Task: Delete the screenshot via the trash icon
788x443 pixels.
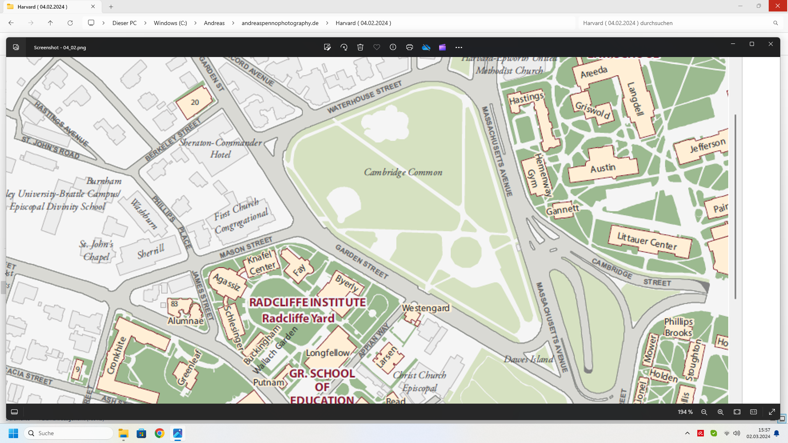Action: [x=360, y=47]
